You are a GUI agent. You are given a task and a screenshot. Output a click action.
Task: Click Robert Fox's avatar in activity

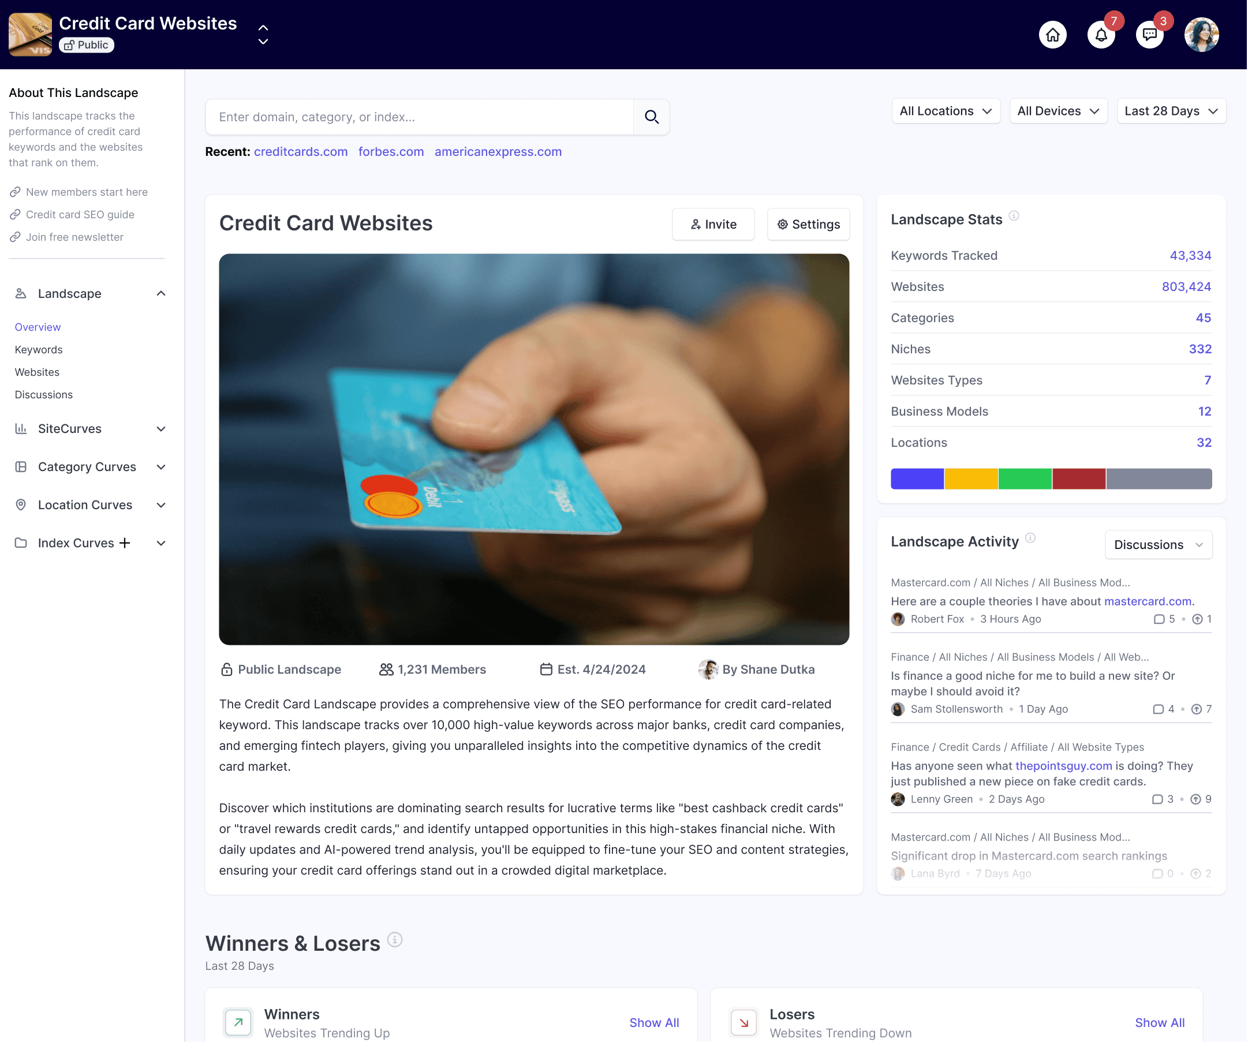click(x=899, y=619)
